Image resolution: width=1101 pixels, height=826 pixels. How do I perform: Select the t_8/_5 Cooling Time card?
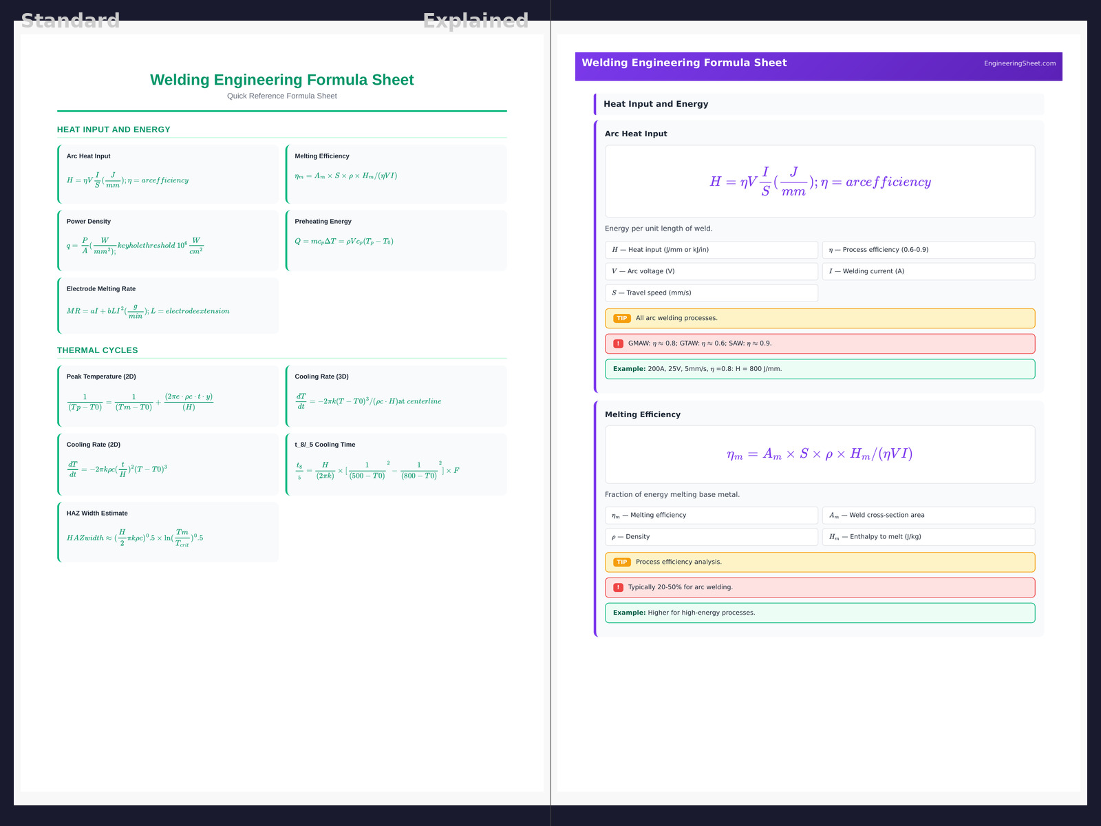[396, 464]
